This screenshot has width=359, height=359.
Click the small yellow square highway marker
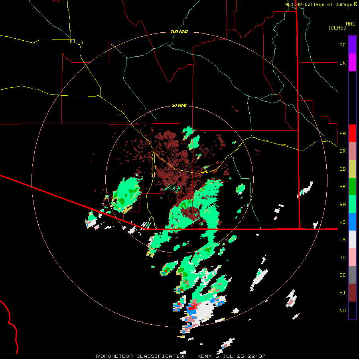click(x=72, y=41)
